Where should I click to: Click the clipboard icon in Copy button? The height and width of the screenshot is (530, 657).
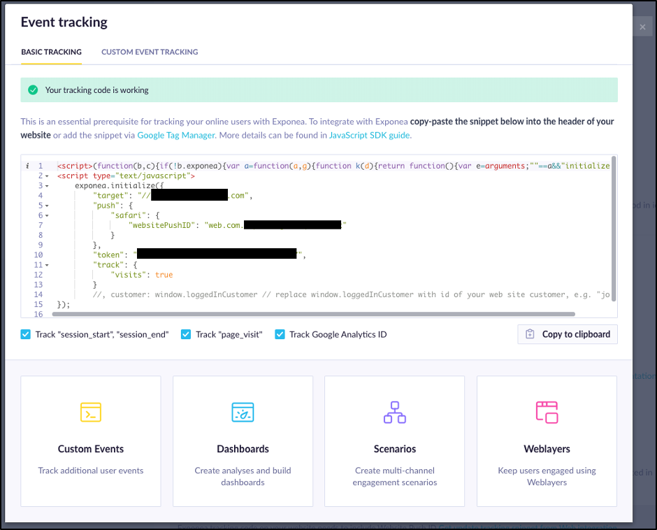pyautogui.click(x=530, y=334)
